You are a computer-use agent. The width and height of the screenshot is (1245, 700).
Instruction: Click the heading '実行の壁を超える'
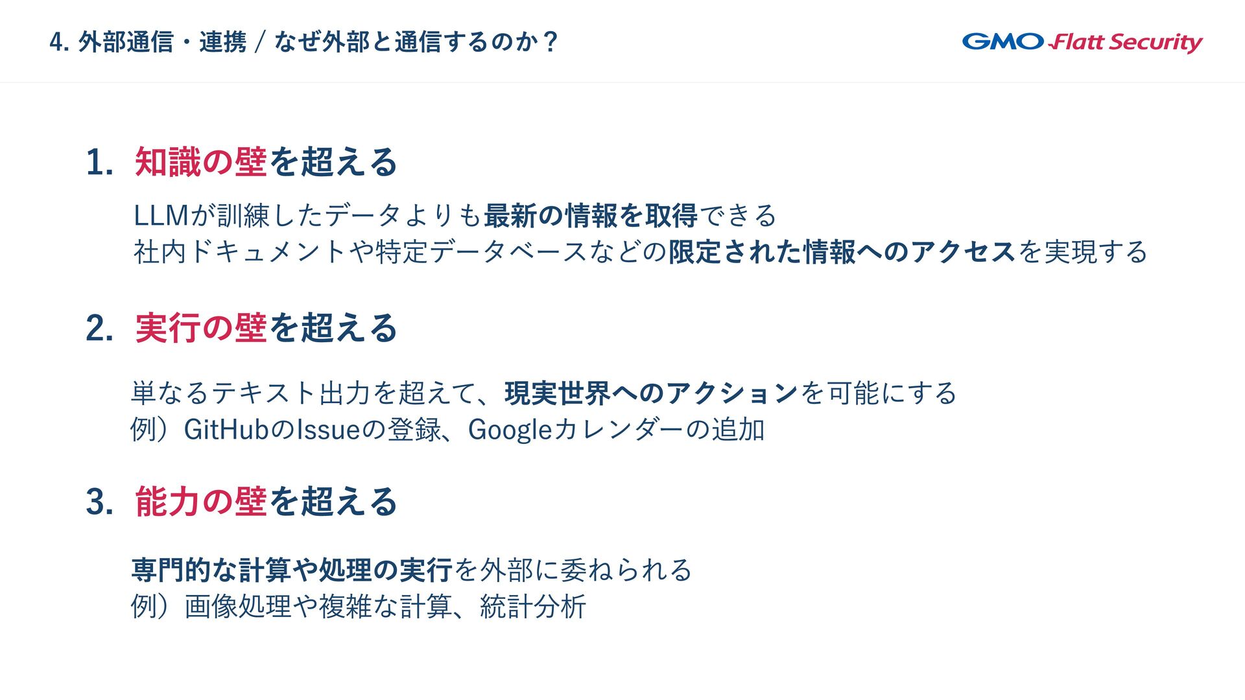point(266,328)
